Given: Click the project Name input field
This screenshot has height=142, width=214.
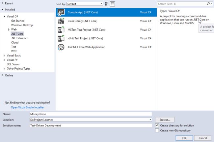Looking at the screenshot, I should 91,114.
